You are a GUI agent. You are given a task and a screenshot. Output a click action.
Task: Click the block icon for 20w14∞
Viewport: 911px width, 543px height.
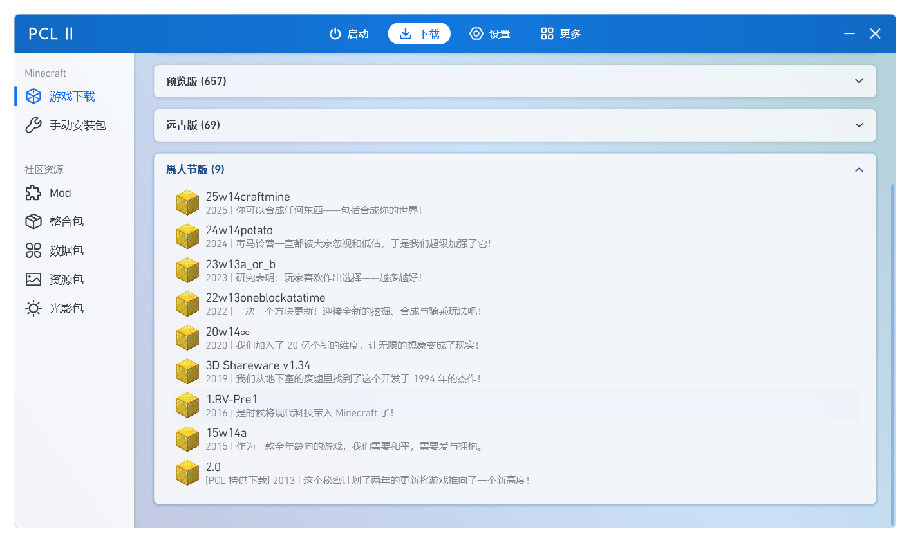187,338
